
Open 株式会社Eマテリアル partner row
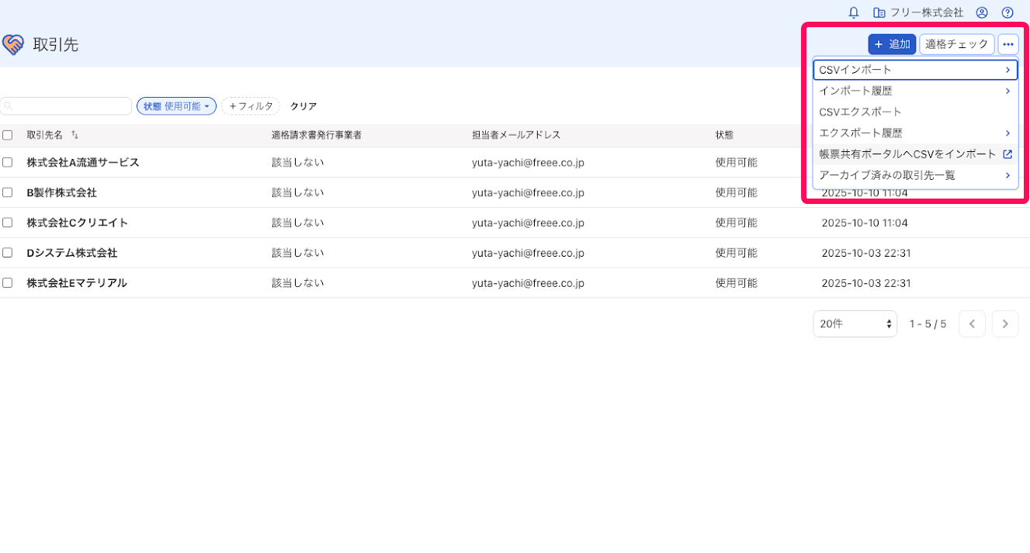pos(77,283)
